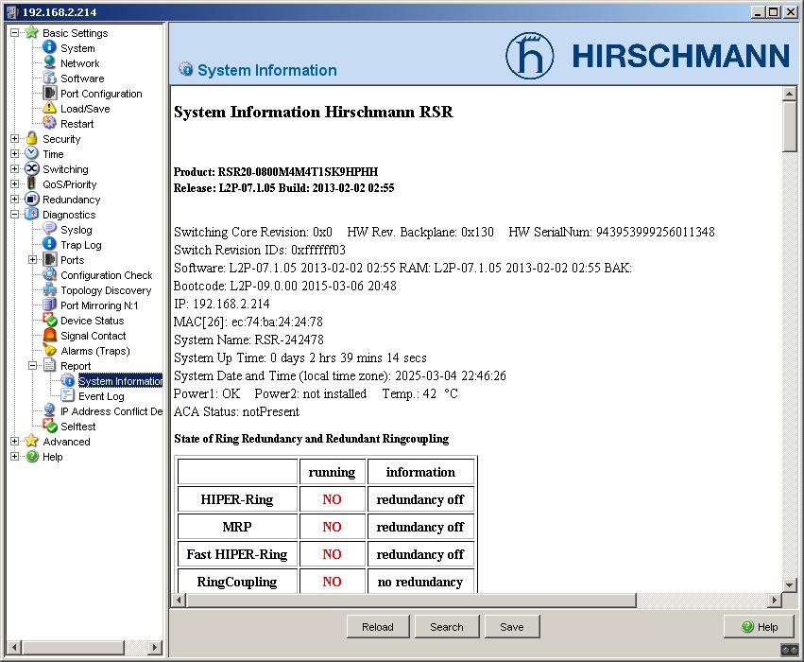Click the Event Log icon

pos(68,395)
